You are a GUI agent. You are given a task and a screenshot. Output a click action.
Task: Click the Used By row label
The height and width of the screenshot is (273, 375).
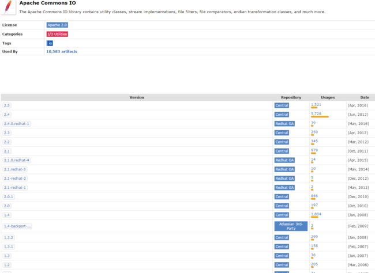pos(10,52)
